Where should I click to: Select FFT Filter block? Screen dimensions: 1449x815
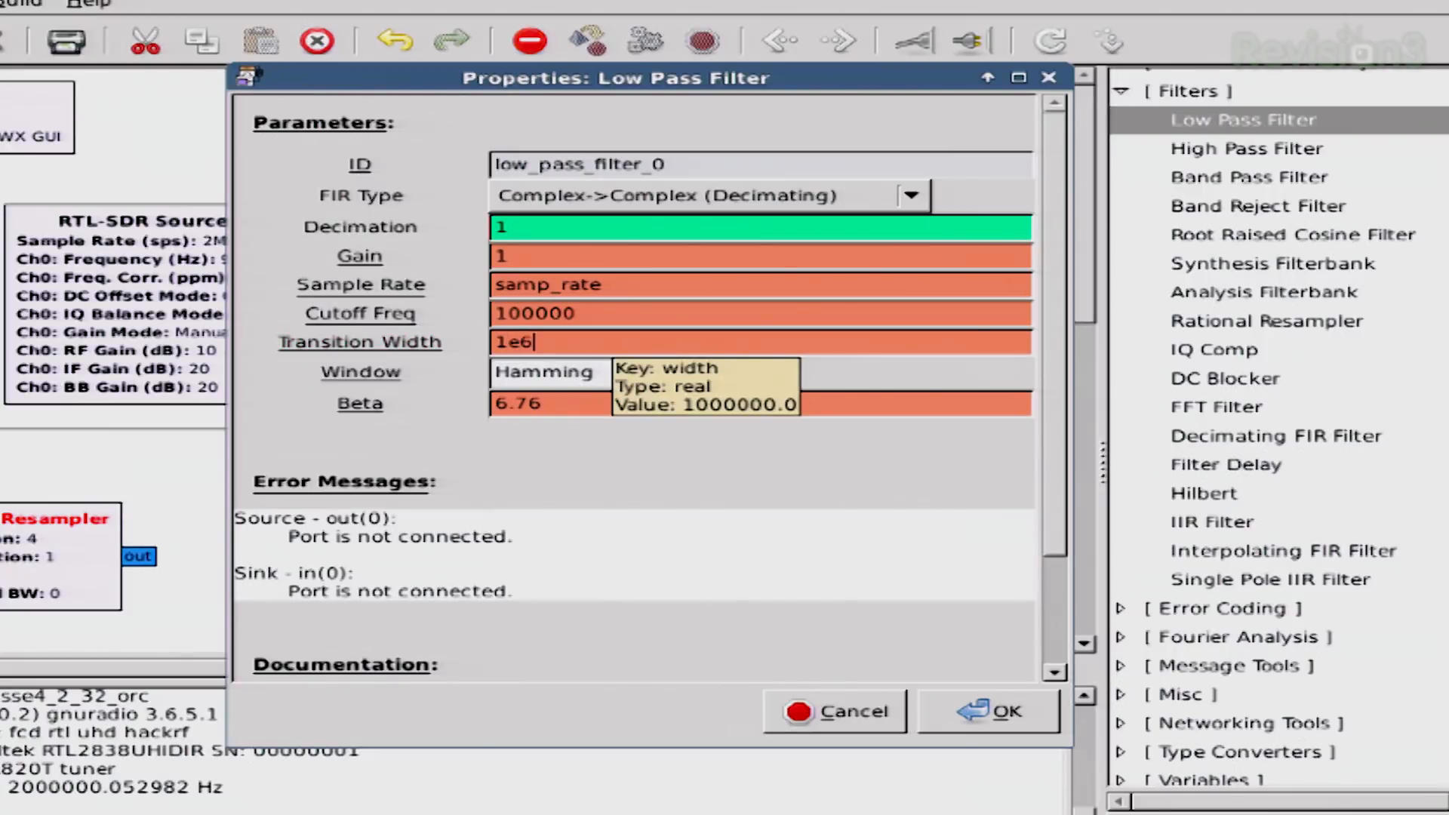(x=1216, y=407)
